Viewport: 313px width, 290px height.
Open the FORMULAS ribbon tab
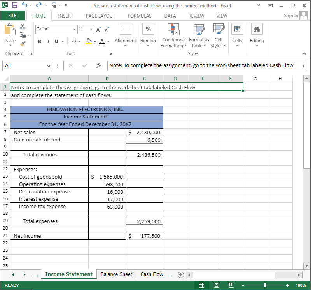139,16
